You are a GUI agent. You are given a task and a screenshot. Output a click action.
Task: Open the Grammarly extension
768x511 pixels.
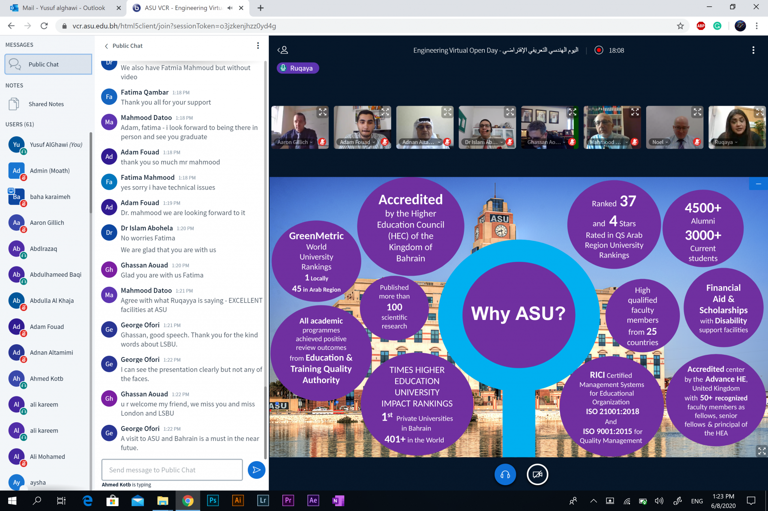(717, 26)
